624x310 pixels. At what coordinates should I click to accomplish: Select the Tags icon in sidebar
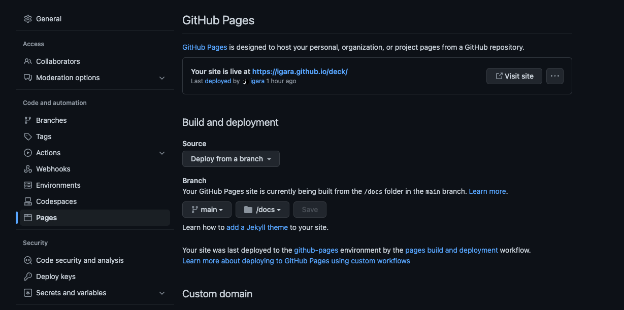pos(27,136)
